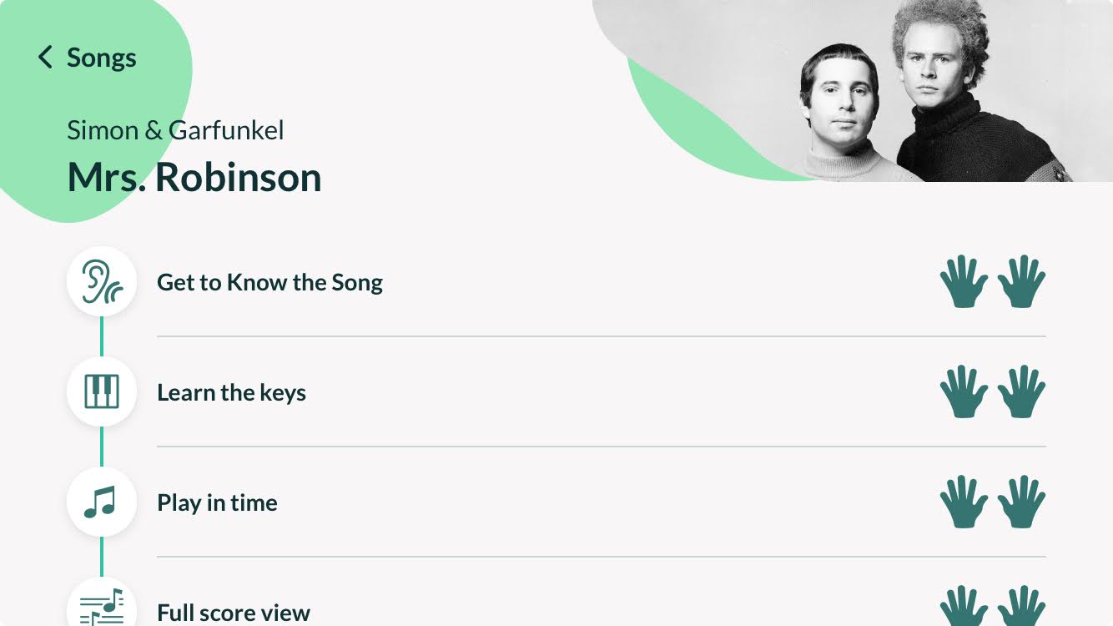Go back using the Songs chevron arrow
Image resolution: width=1113 pixels, height=626 pixels.
click(45, 58)
